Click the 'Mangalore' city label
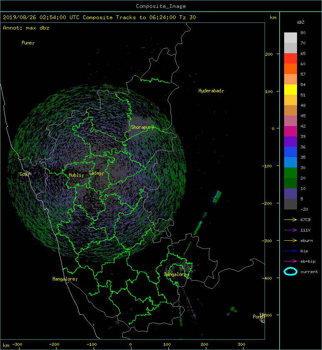Image resolution: width=322 pixels, height=350 pixels. click(x=65, y=279)
